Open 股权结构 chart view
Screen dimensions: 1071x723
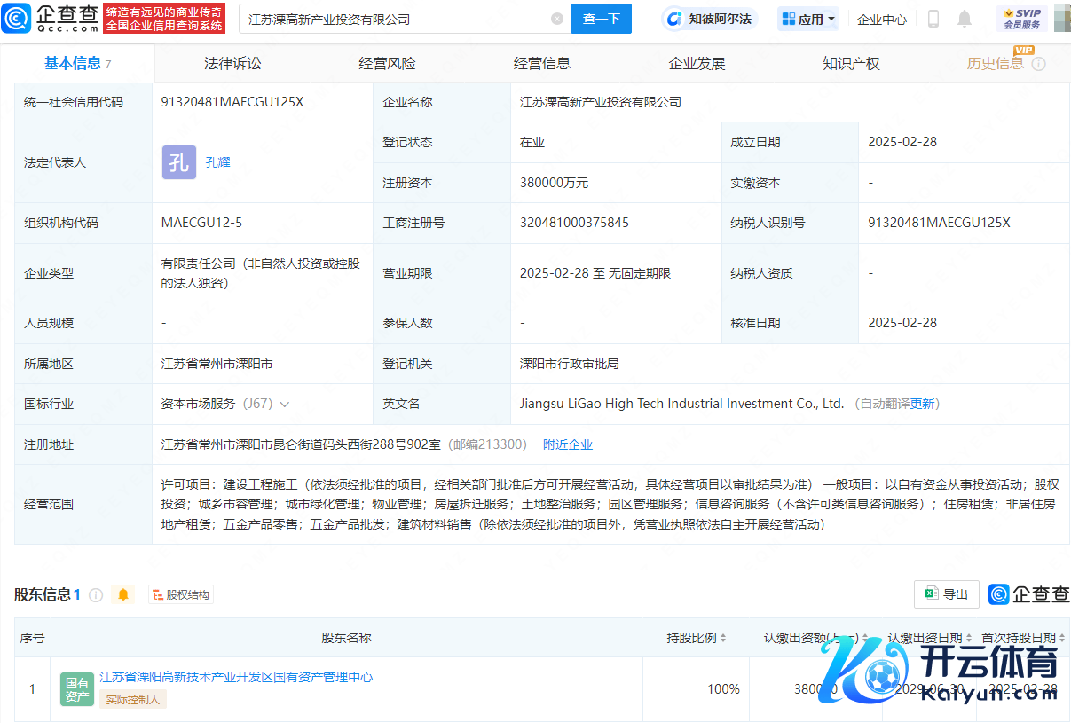pos(181,594)
